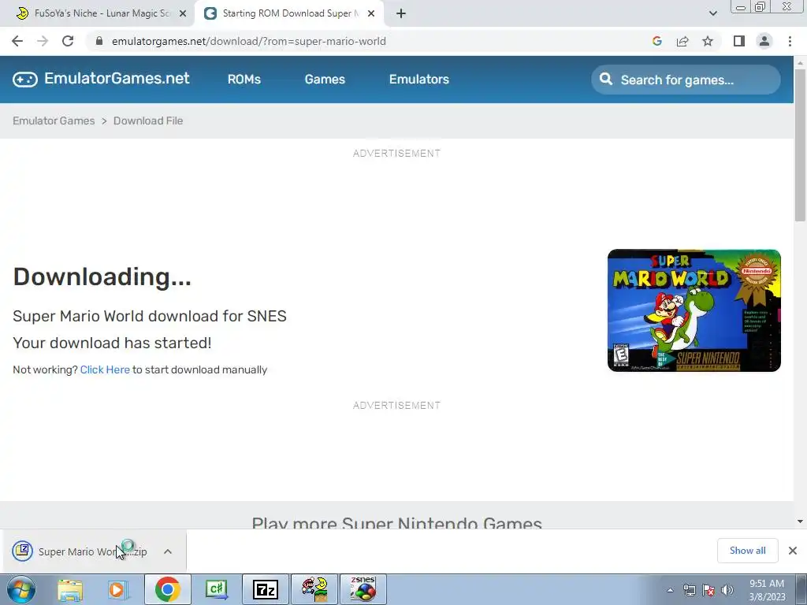This screenshot has height=605, width=807.
Task: Click the address bar URL
Action: pos(248,41)
